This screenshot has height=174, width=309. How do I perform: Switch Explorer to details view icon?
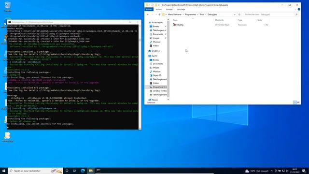(x=295, y=102)
